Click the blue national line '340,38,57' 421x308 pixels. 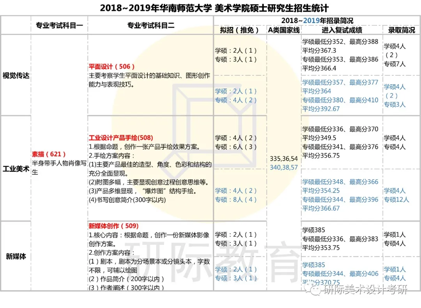(x=284, y=168)
